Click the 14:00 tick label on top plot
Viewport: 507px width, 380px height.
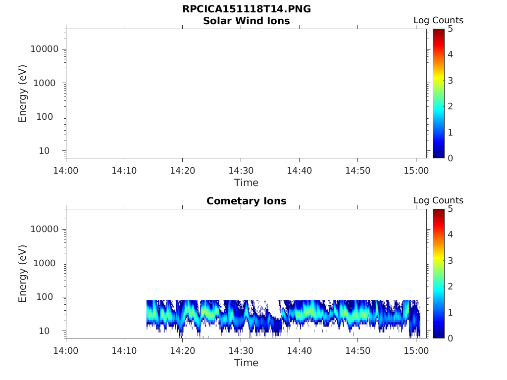[x=66, y=171]
